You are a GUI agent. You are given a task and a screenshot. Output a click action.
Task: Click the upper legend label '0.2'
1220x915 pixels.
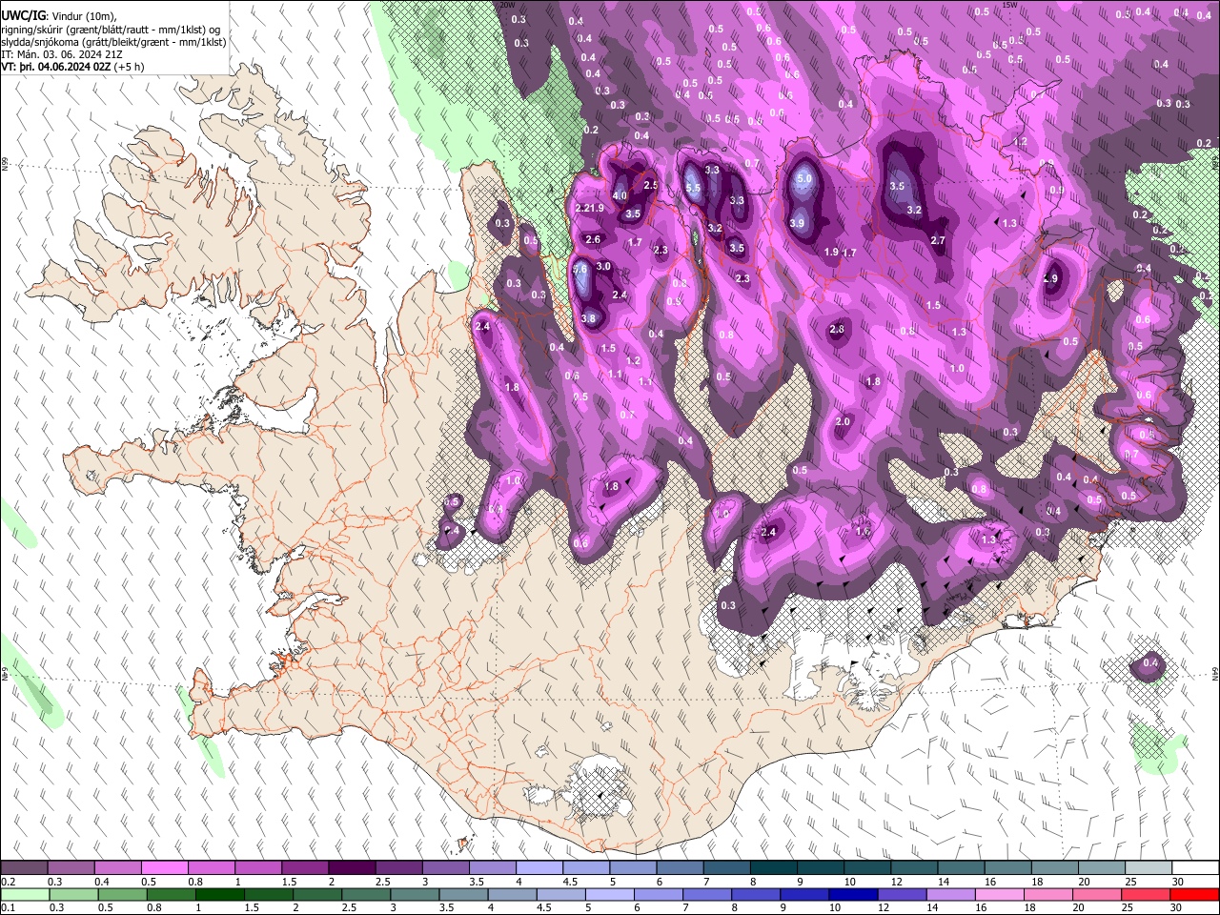(8, 882)
